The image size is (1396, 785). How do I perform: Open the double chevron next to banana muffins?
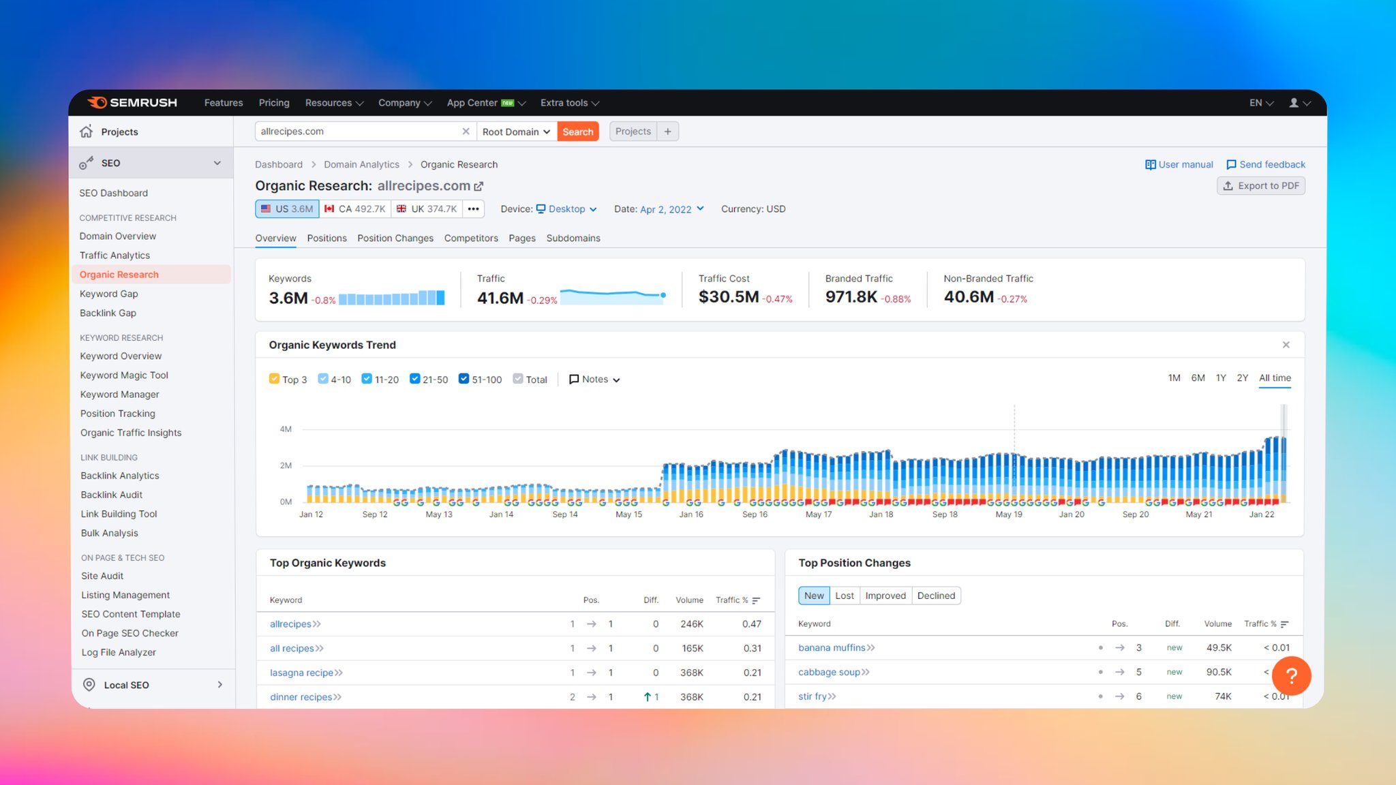pyautogui.click(x=871, y=648)
